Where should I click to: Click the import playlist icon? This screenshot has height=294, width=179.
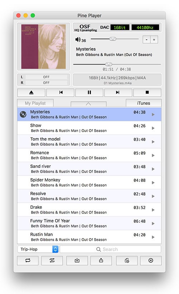coord(77,260)
